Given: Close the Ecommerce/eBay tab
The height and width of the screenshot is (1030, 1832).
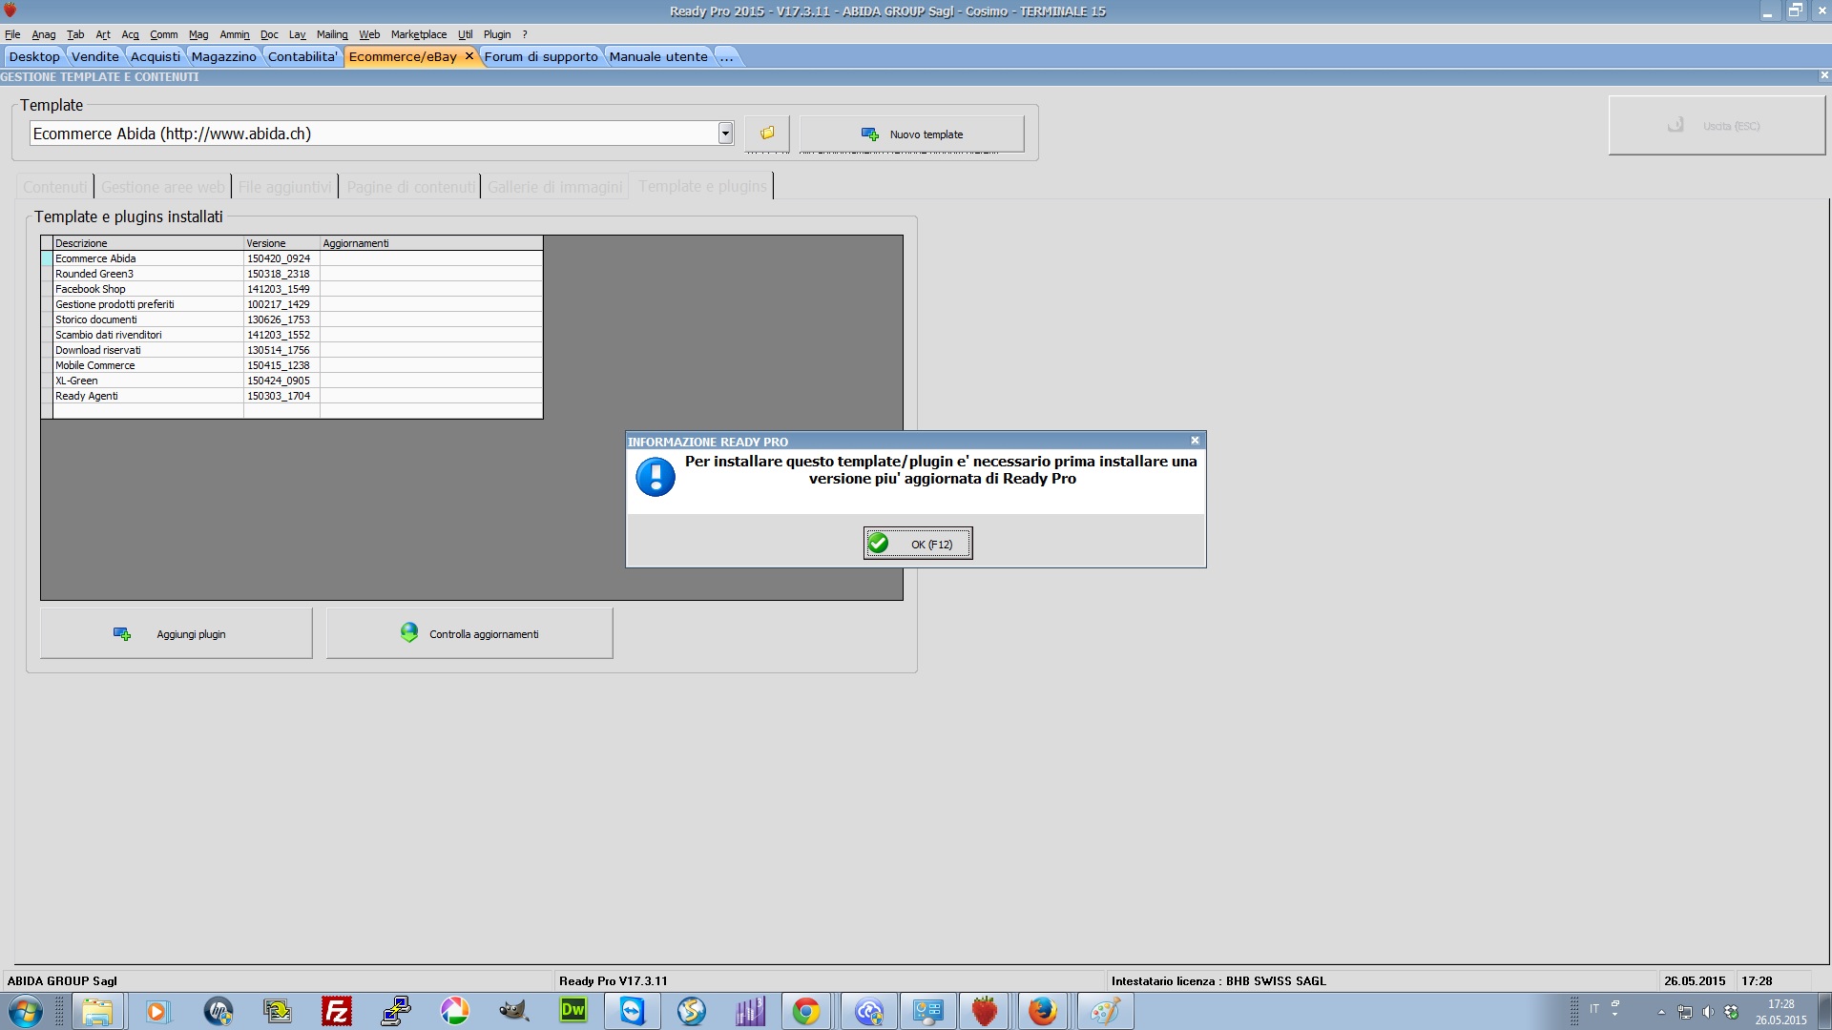Looking at the screenshot, I should (x=469, y=56).
